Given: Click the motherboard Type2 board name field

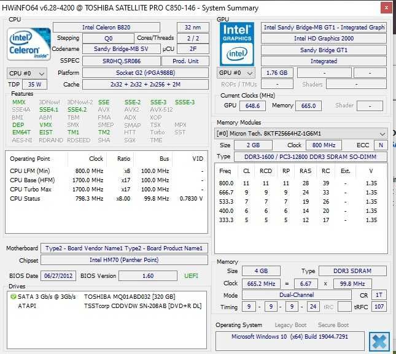Looking at the screenshot, I should [x=124, y=248].
